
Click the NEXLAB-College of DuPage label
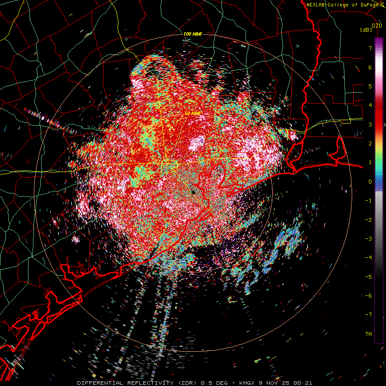344,5
